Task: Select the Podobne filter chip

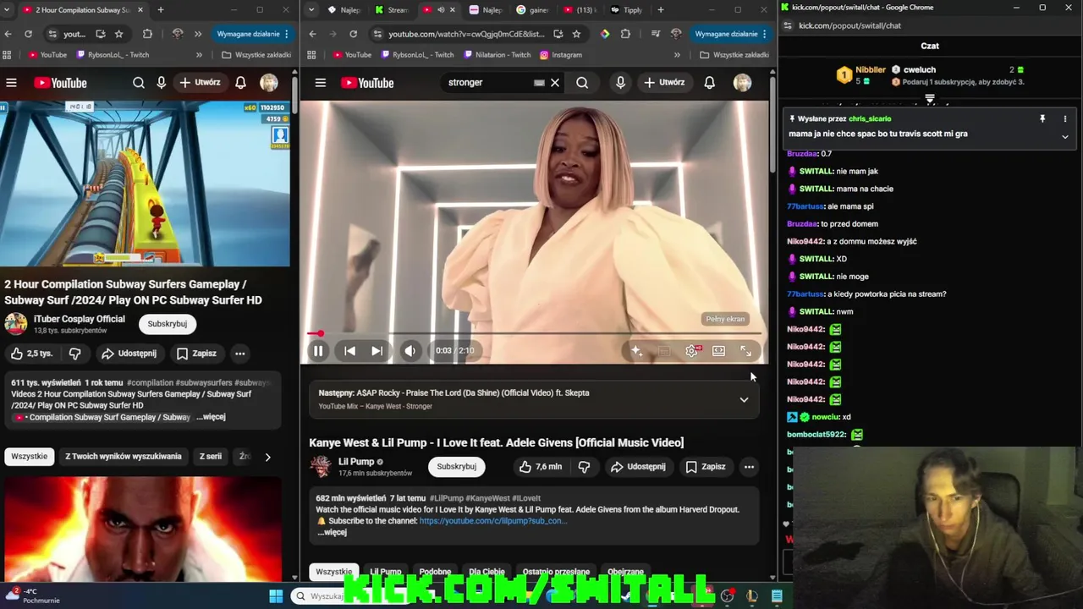Action: (x=435, y=572)
